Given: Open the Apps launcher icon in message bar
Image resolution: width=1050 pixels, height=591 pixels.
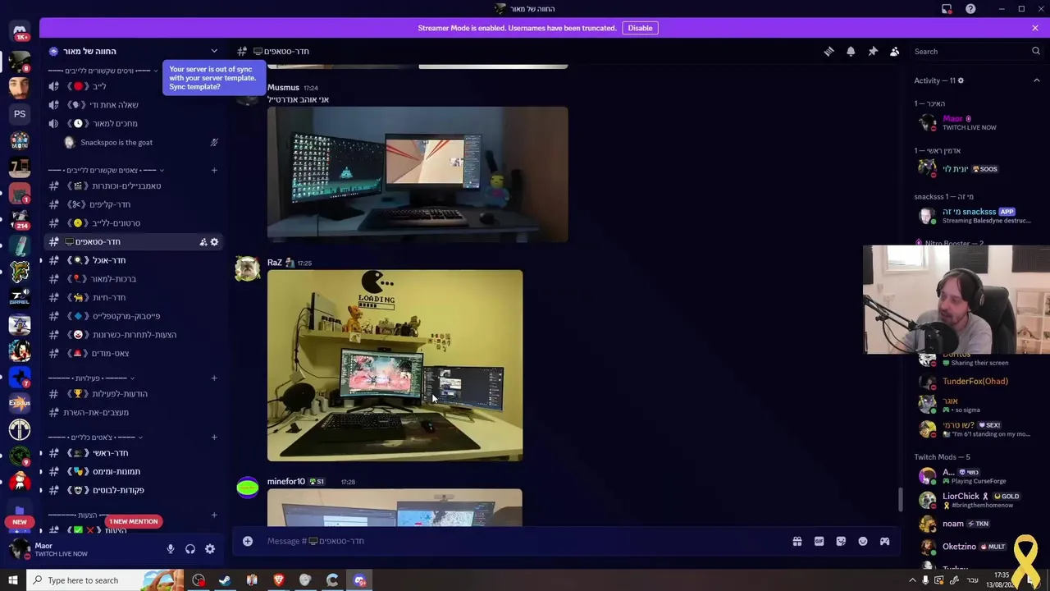Looking at the screenshot, I should (884, 541).
